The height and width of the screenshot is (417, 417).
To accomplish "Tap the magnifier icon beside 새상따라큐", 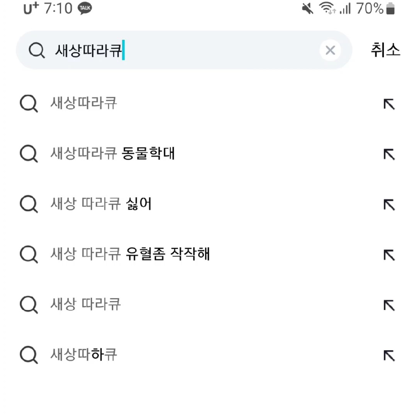I will (x=28, y=103).
